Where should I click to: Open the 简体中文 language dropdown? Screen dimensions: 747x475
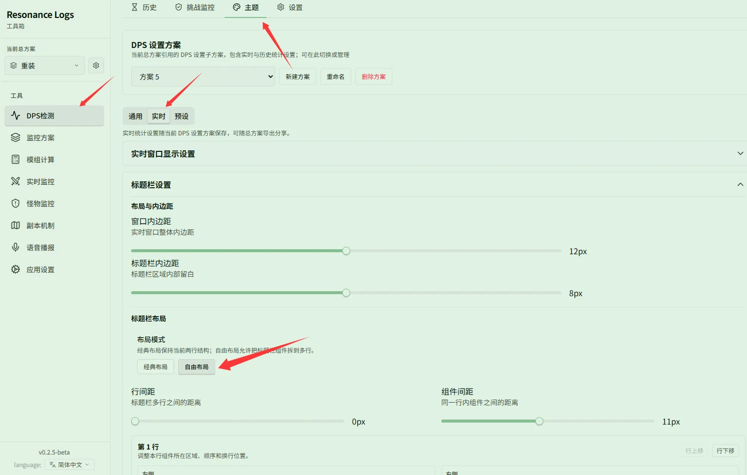(70, 465)
